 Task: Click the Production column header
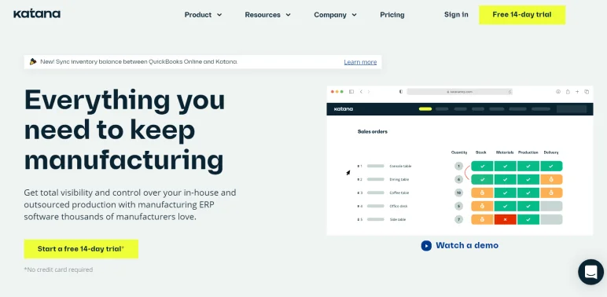pyautogui.click(x=528, y=152)
